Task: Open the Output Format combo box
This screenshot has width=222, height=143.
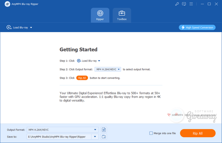Action: coord(63,130)
